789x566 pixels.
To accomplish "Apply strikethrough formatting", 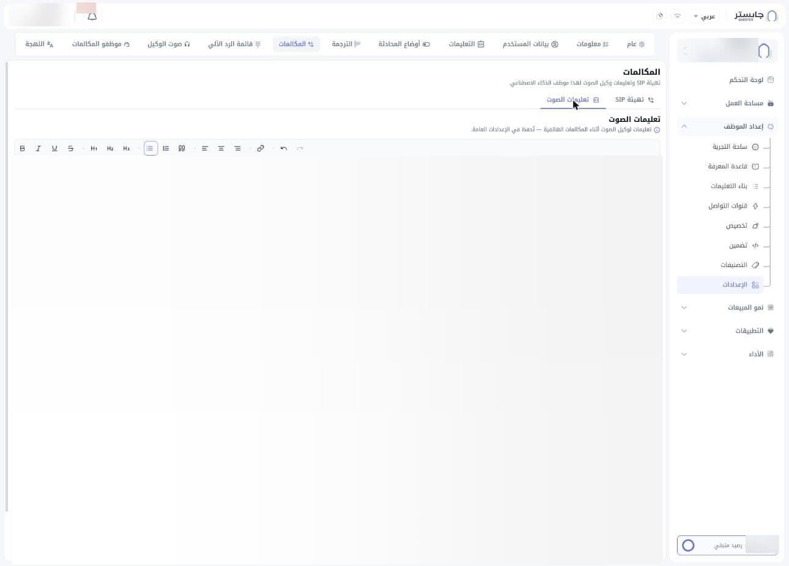I will point(71,148).
